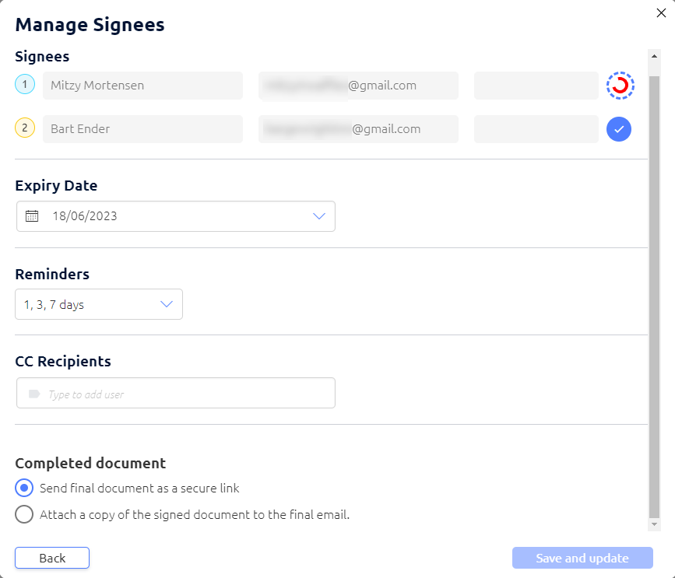Click the CC Recipients type to add user field
Screen dimensions: 675x578
(x=175, y=393)
